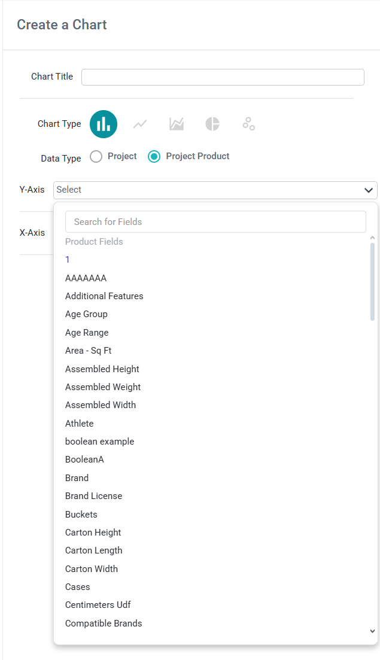
Task: Select the pie chart type icon
Action: tap(212, 124)
